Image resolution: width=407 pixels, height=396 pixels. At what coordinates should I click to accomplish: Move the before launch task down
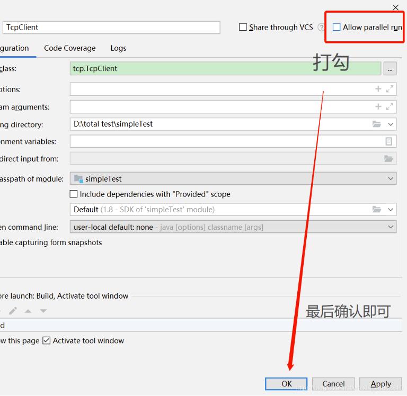click(x=43, y=311)
